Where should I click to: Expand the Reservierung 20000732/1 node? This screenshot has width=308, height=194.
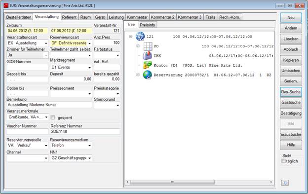coord(138,75)
